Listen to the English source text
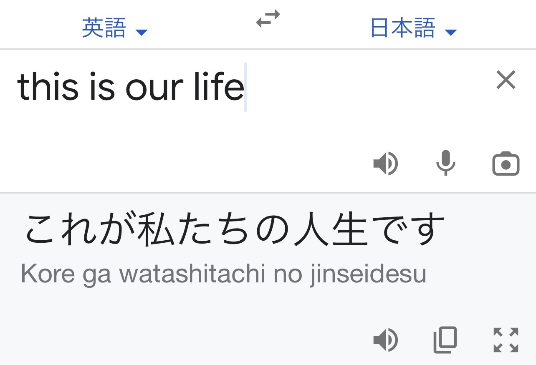 (385, 164)
